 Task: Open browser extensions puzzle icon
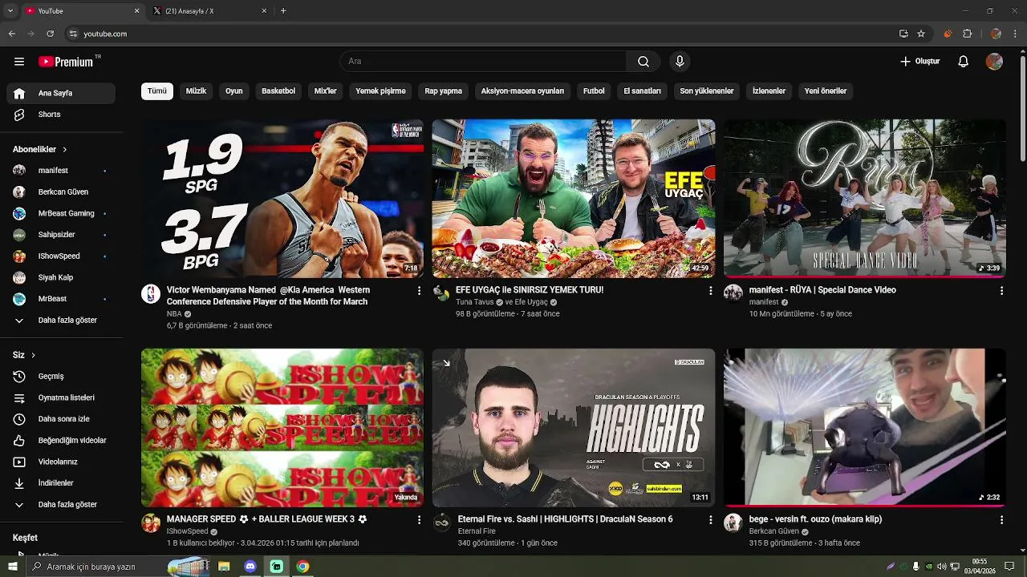[x=968, y=34]
